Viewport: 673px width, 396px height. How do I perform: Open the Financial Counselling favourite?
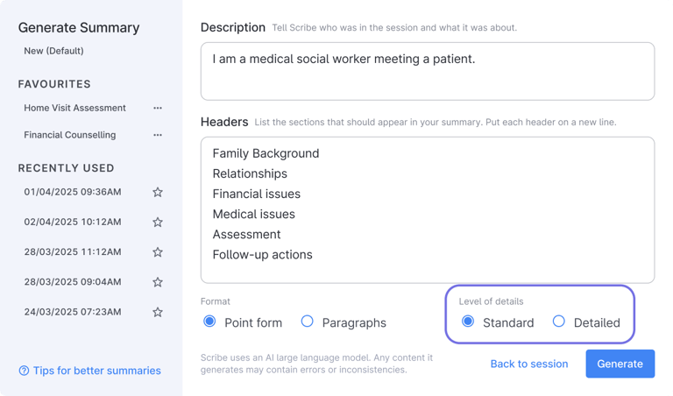click(x=70, y=135)
